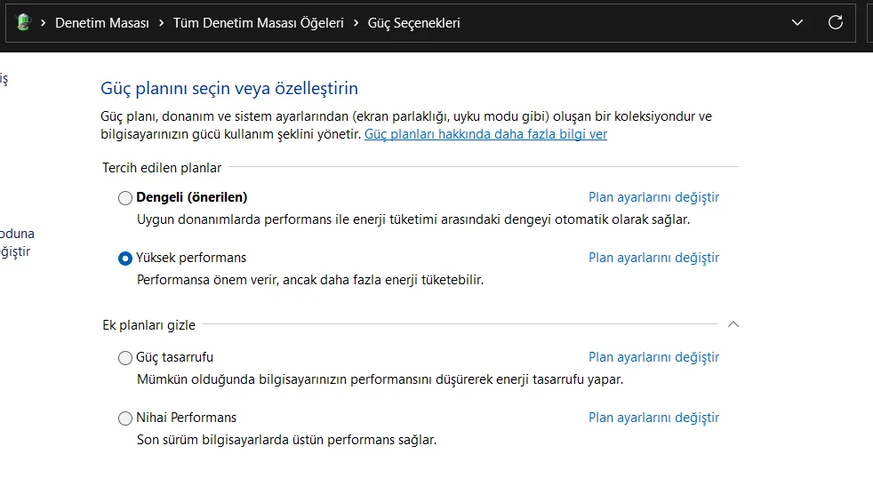Open Plan ayarlarını değiştir for Dengeli plan
873x494 pixels.
[653, 197]
